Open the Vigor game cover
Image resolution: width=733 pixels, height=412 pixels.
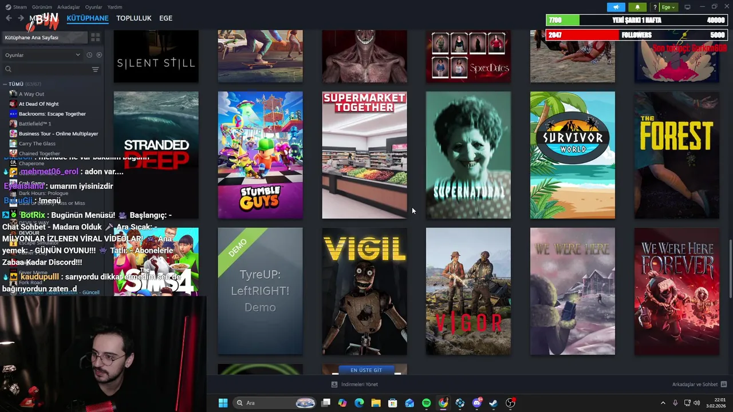[x=468, y=291]
